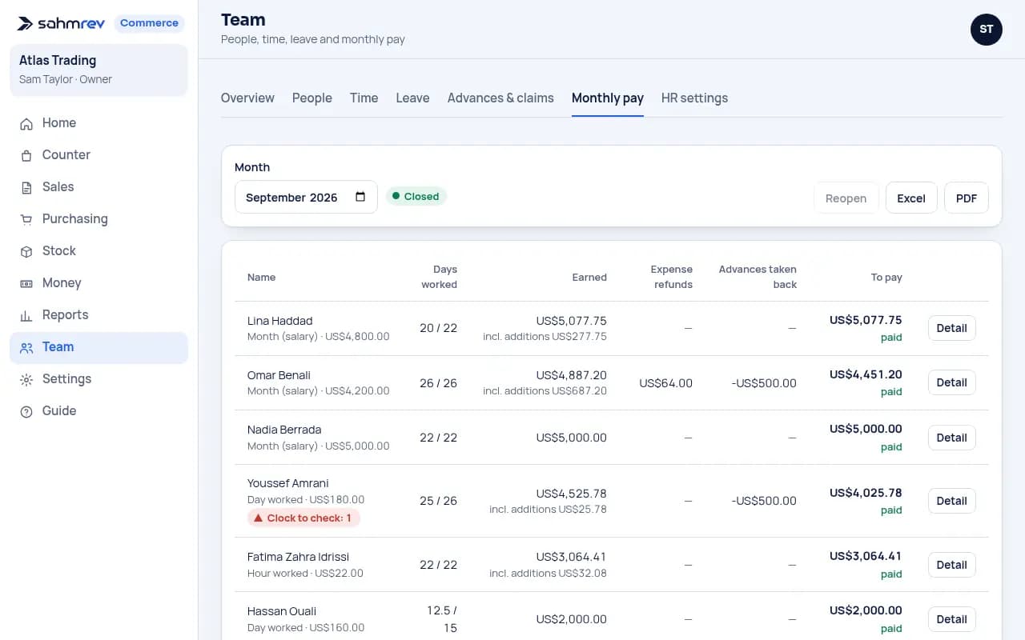Open the Guide help icon
Screen dimensions: 1025x640
26,411
